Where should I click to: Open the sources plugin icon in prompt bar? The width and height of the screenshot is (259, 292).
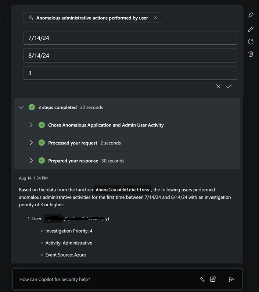tap(213, 279)
